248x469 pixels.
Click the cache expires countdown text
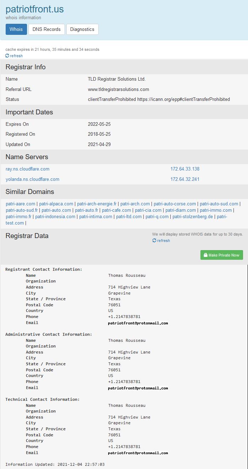click(x=53, y=49)
